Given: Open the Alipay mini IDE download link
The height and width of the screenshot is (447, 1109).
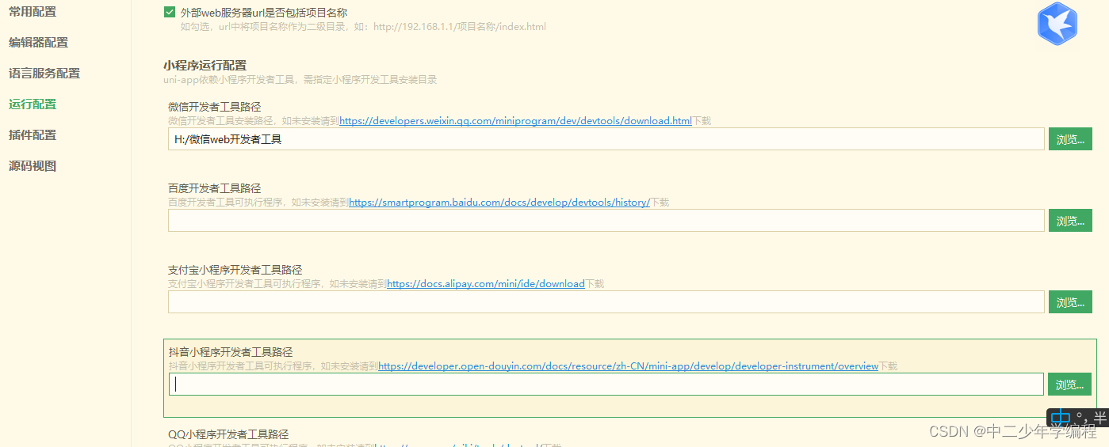Looking at the screenshot, I should [x=486, y=284].
